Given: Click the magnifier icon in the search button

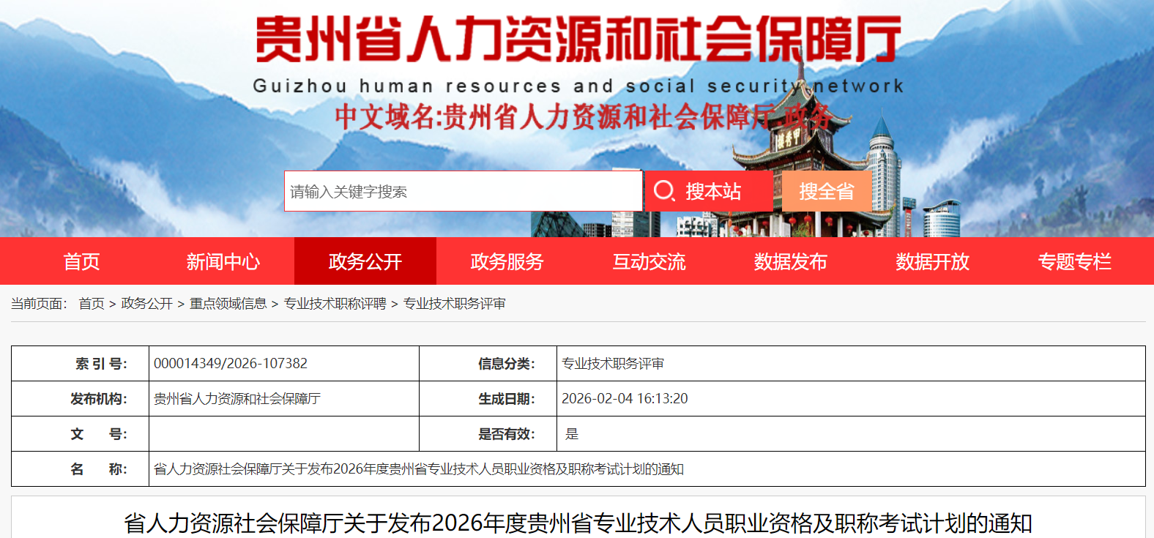Looking at the screenshot, I should click(x=663, y=191).
